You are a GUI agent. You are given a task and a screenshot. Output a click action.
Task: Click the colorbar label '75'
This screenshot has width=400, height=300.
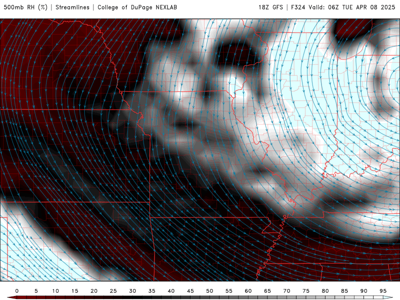click(x=306, y=291)
